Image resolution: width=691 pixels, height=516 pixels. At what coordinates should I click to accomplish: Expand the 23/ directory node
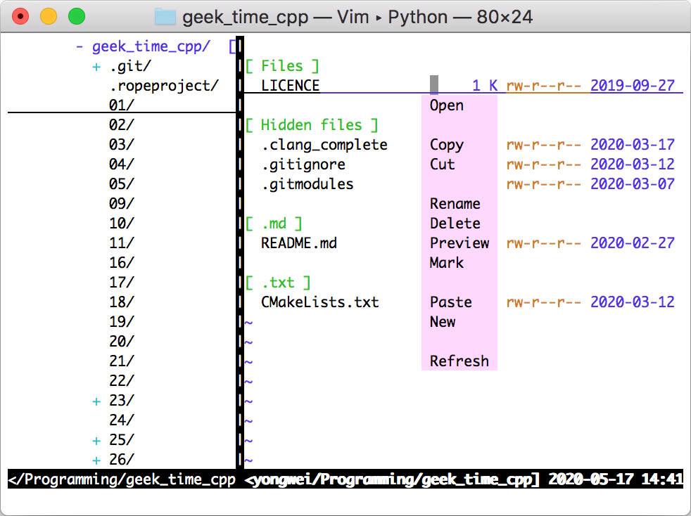[x=96, y=401]
